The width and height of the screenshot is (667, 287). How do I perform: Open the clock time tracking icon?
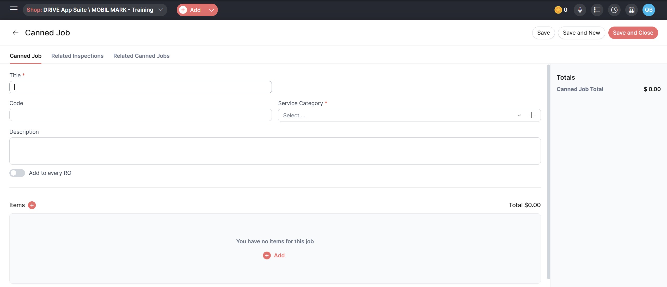point(614,10)
